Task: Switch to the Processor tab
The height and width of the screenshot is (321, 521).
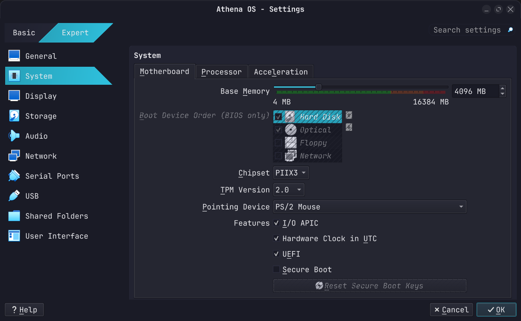Action: click(x=222, y=72)
